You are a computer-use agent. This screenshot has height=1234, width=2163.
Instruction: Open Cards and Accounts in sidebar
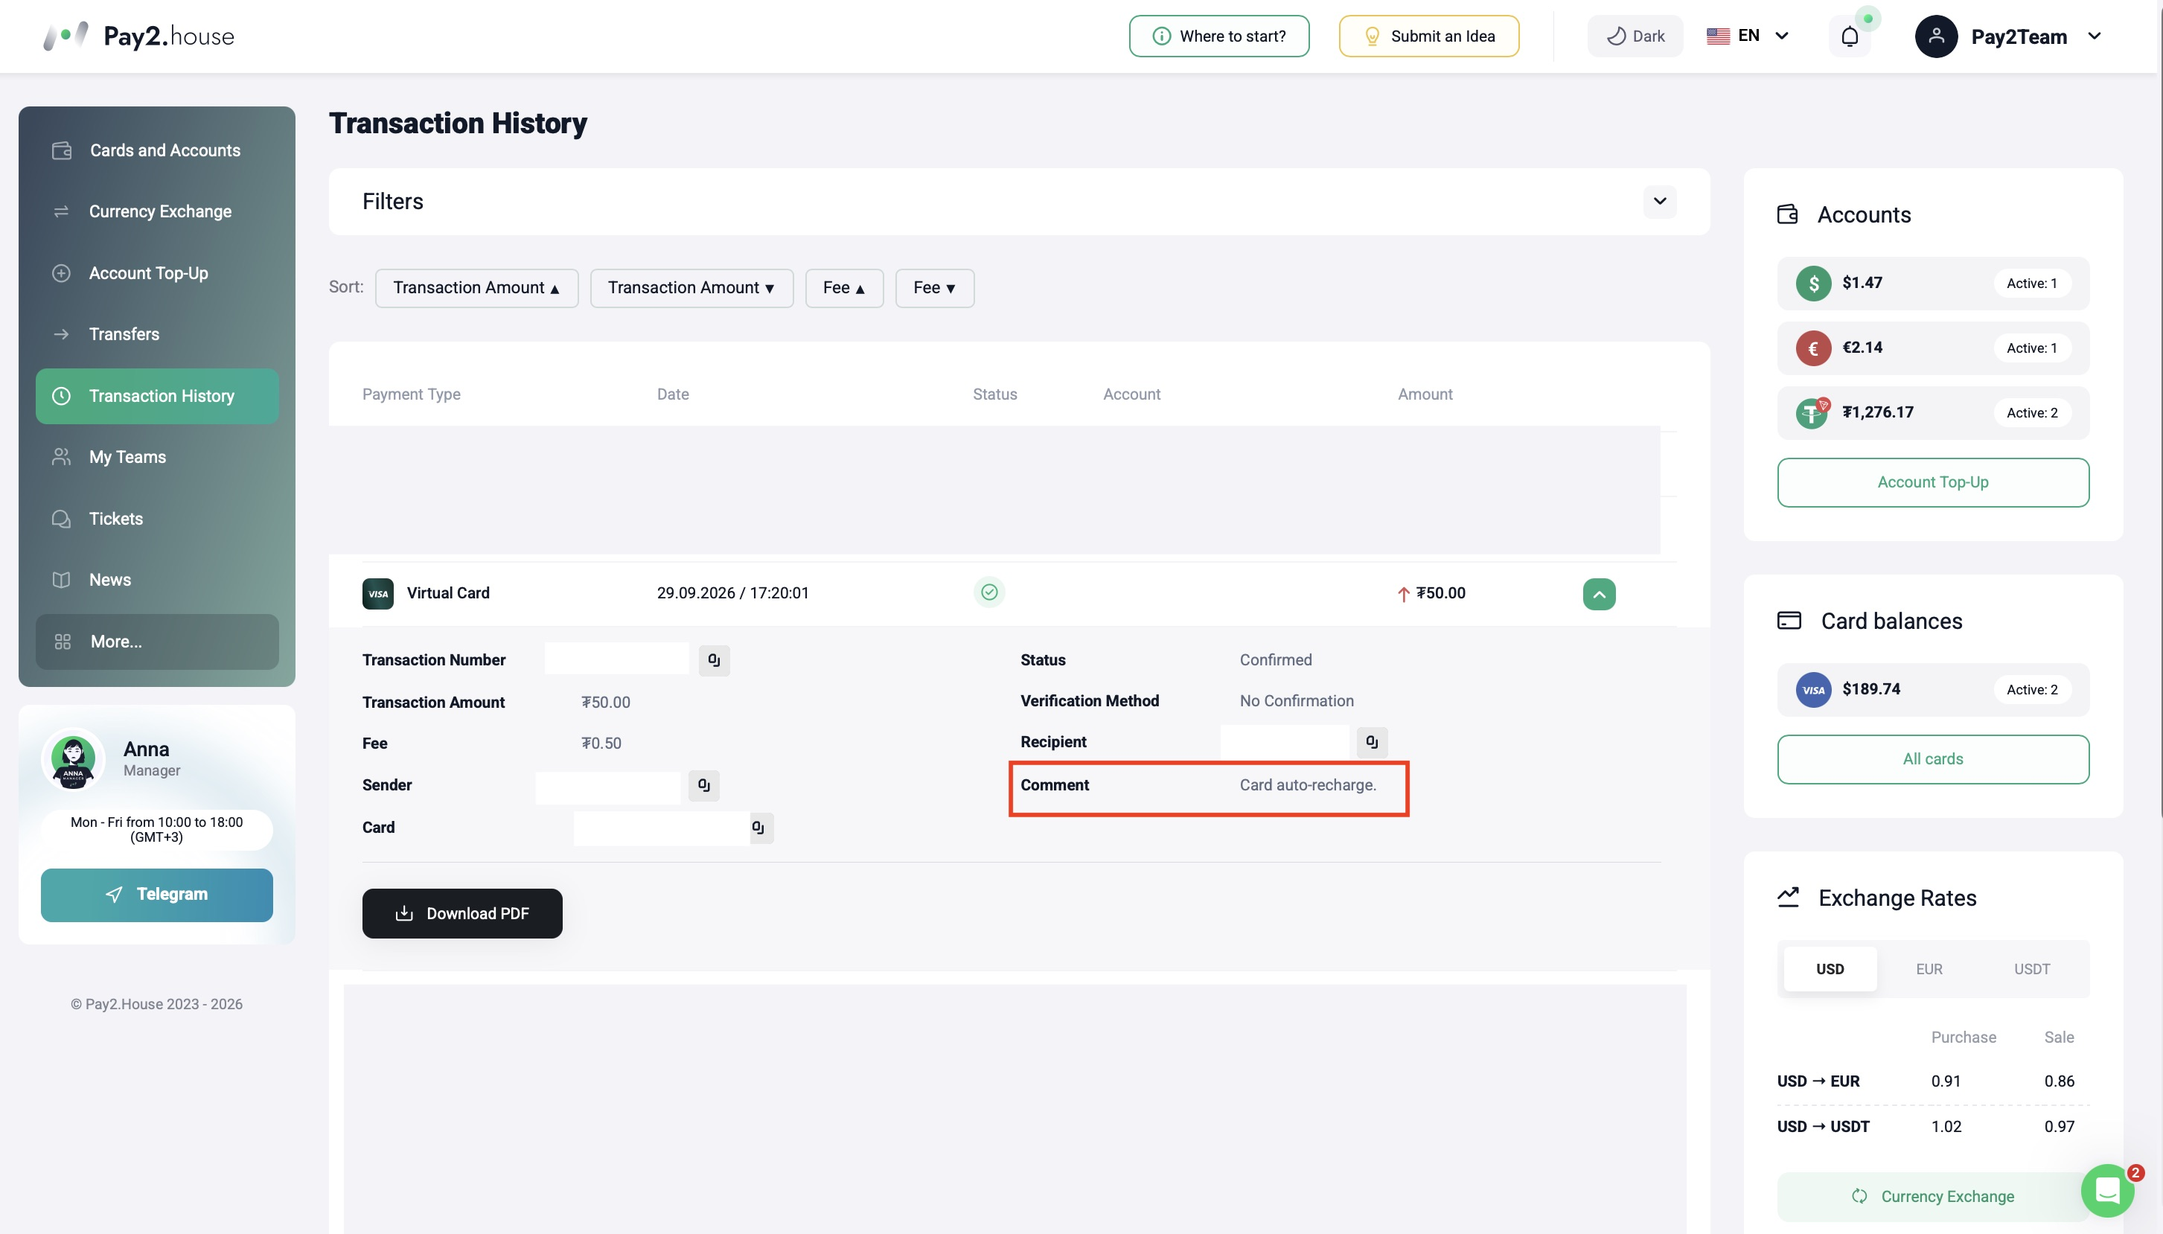coord(157,150)
